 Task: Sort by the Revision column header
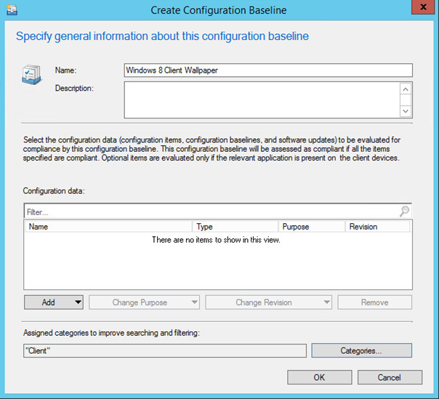coord(377,227)
